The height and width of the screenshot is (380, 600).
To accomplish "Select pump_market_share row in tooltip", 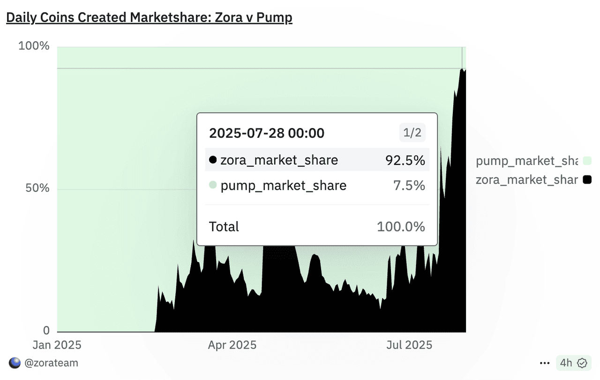I will pyautogui.click(x=317, y=186).
